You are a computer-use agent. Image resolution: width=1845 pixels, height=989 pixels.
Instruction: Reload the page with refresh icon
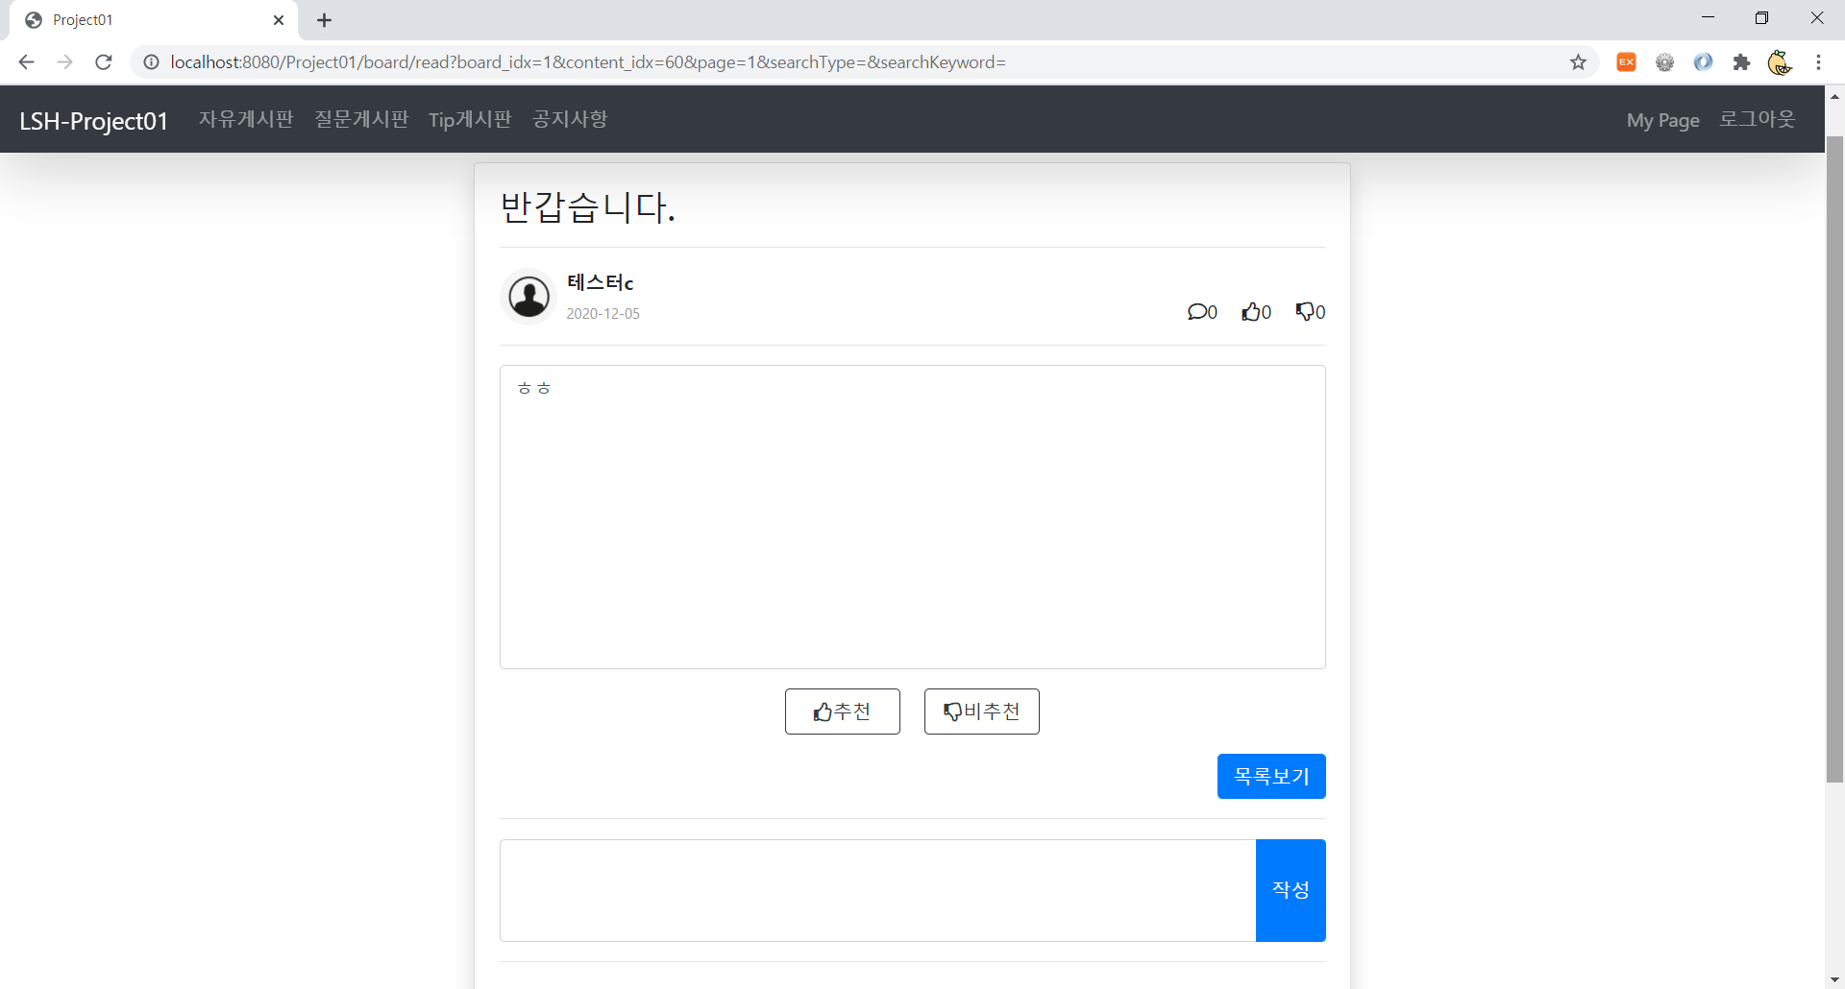[x=104, y=62]
